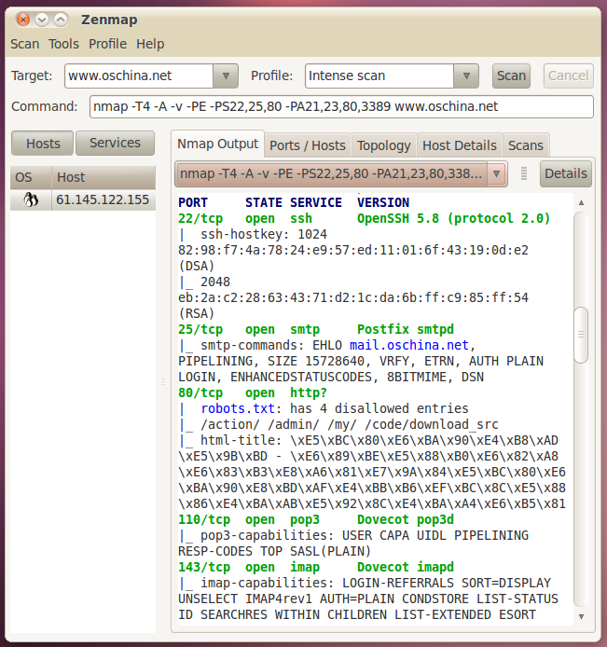Viewport: 607px width, 647px height.
Task: Click the output options grip icon
Action: pos(524,173)
